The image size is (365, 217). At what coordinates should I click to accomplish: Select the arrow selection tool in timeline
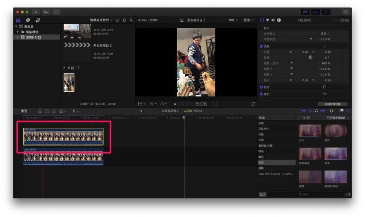(74, 111)
